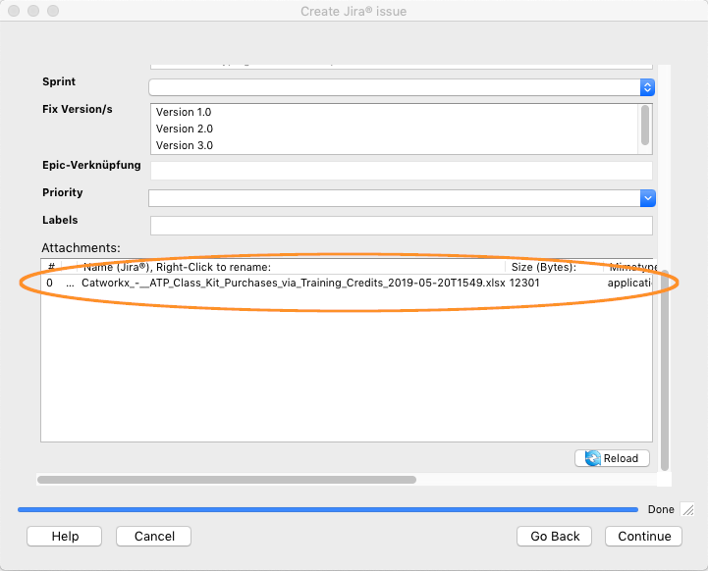Click into the Labels input field
This screenshot has height=571, width=708.
tap(401, 226)
